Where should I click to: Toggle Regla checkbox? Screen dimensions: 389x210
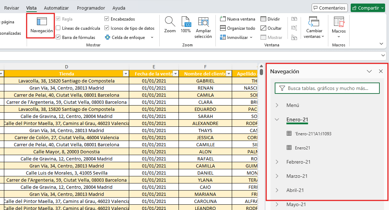click(58, 19)
